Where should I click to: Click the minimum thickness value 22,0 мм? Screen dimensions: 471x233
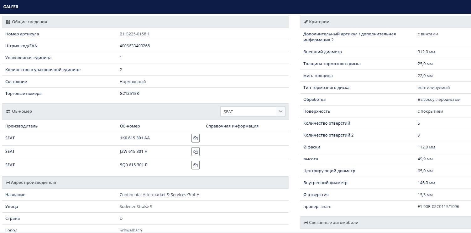coord(425,75)
